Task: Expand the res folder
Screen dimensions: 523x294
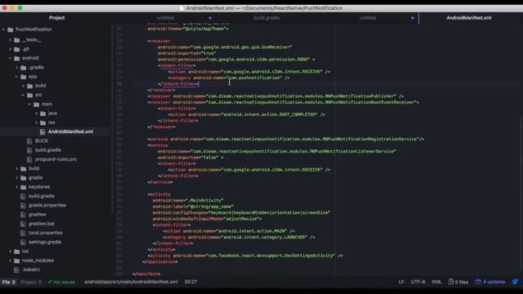Action: 36,122
